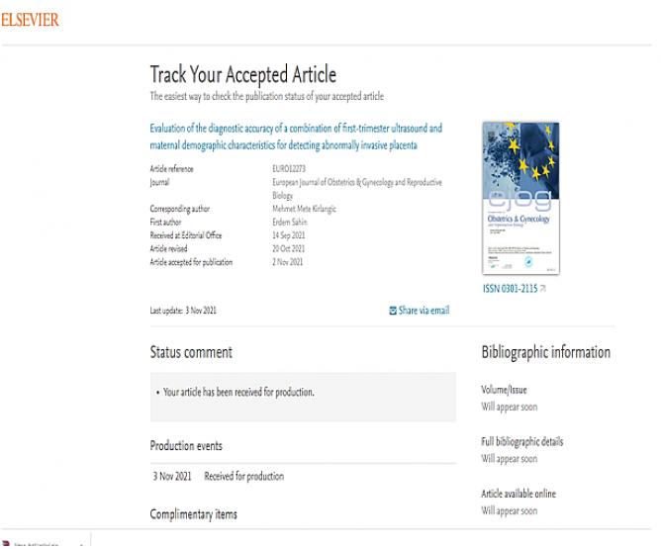The width and height of the screenshot is (661, 549).
Task: Click the Track Your Accepted Article heading
Action: [x=243, y=74]
